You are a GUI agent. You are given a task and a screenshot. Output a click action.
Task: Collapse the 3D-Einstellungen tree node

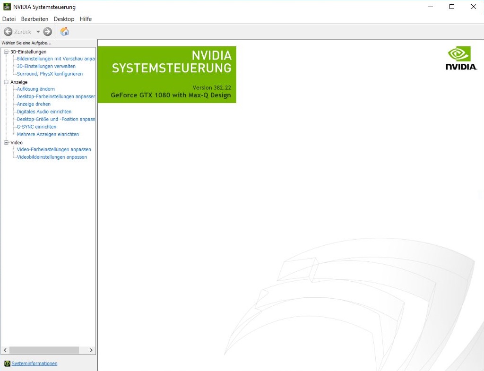click(6, 52)
